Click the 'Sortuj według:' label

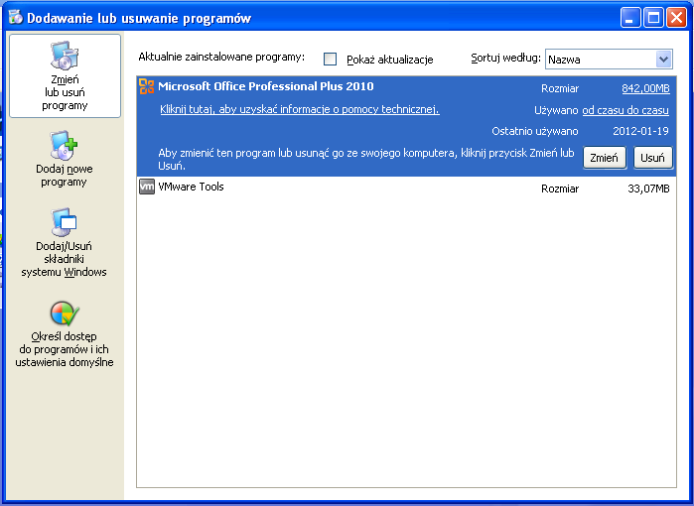[x=506, y=58]
